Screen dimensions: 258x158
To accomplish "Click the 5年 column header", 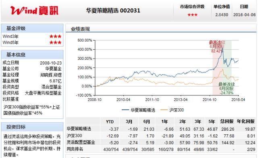I will (212, 122).
